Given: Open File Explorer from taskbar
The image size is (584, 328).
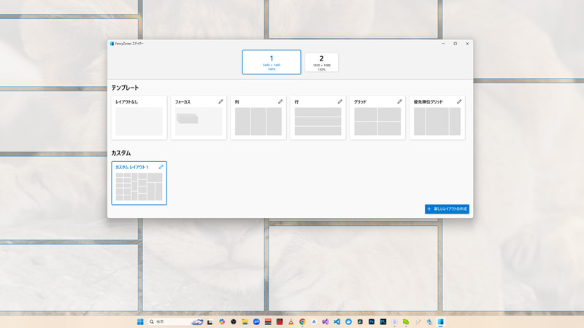Looking at the screenshot, I should (245, 321).
